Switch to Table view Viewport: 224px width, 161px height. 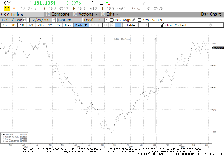(x=131, y=25)
